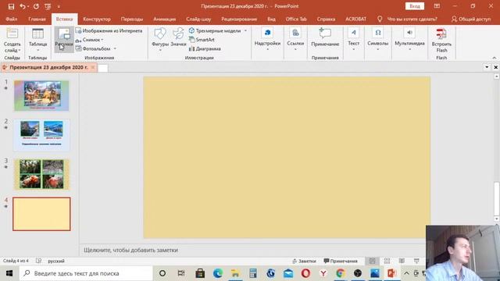The width and height of the screenshot is (500, 281).
Task: Save the presentation from the quick access toolbar
Action: click(x=11, y=6)
